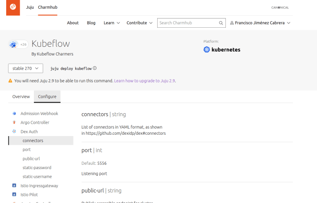Screen dimensions: 317x203
Task: Click Learn how to upgrade to Juju 2.9 link
Action: point(144,81)
